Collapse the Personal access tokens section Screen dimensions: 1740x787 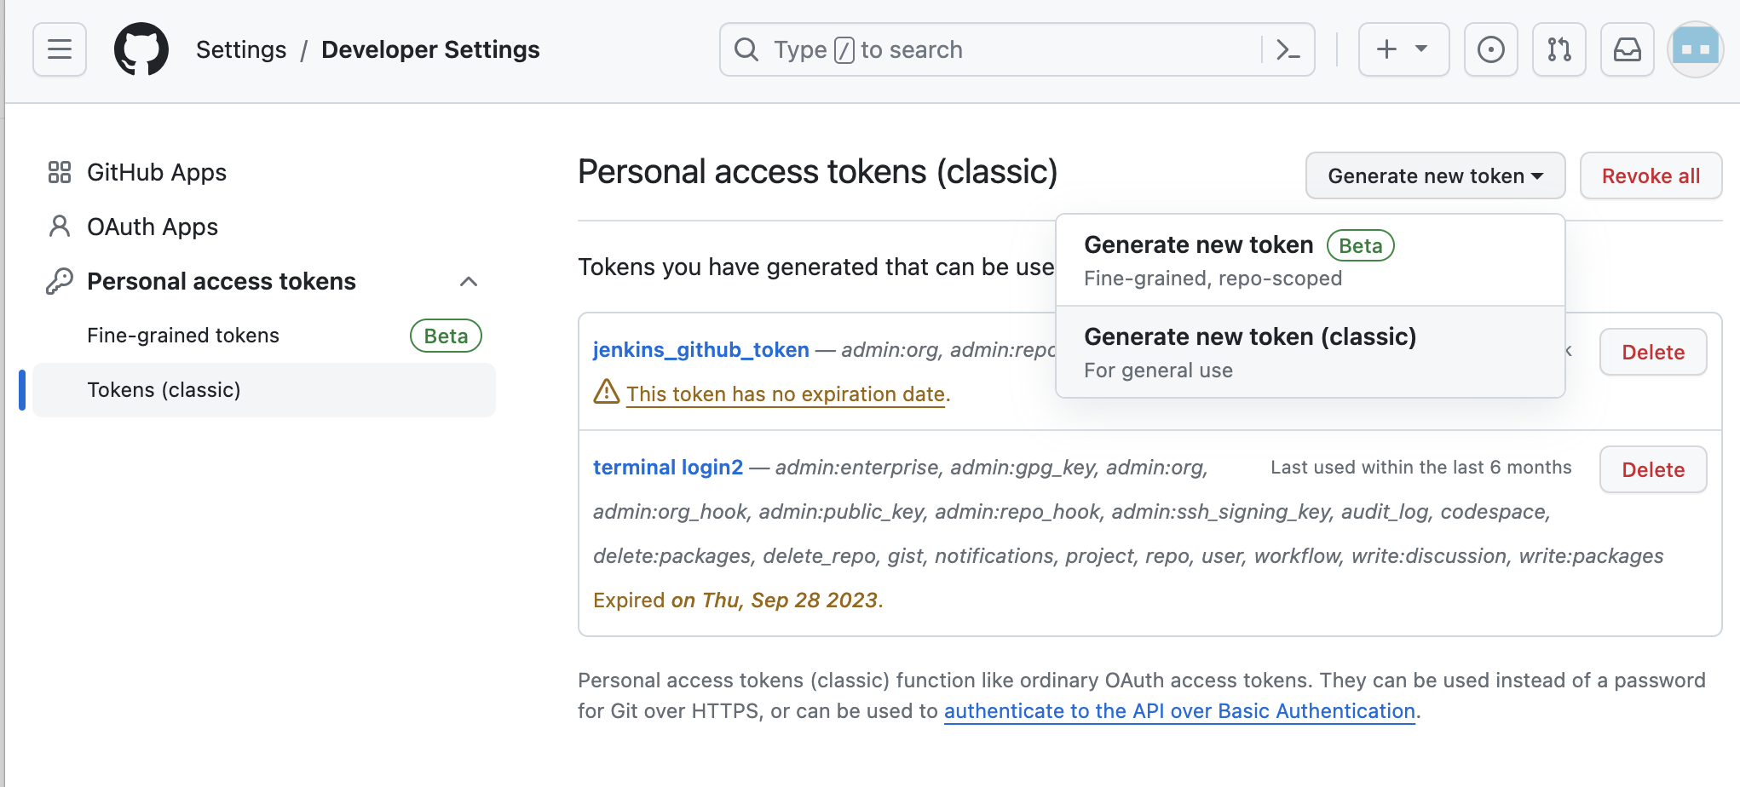469,281
